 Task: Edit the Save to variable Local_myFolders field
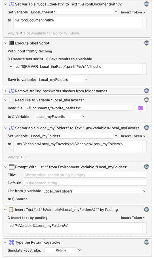pyautogui.click(x=61, y=79)
